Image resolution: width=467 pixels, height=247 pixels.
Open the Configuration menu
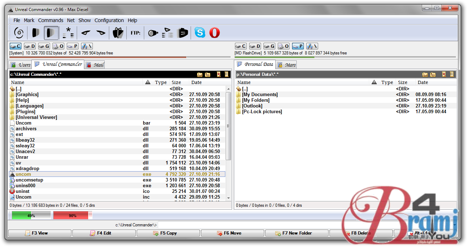[109, 20]
